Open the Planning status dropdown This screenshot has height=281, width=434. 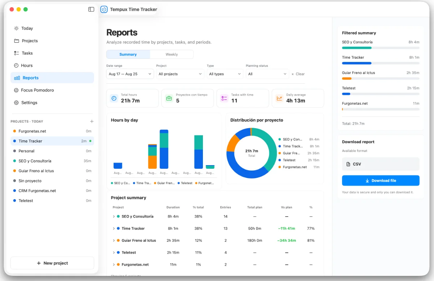(x=267, y=74)
